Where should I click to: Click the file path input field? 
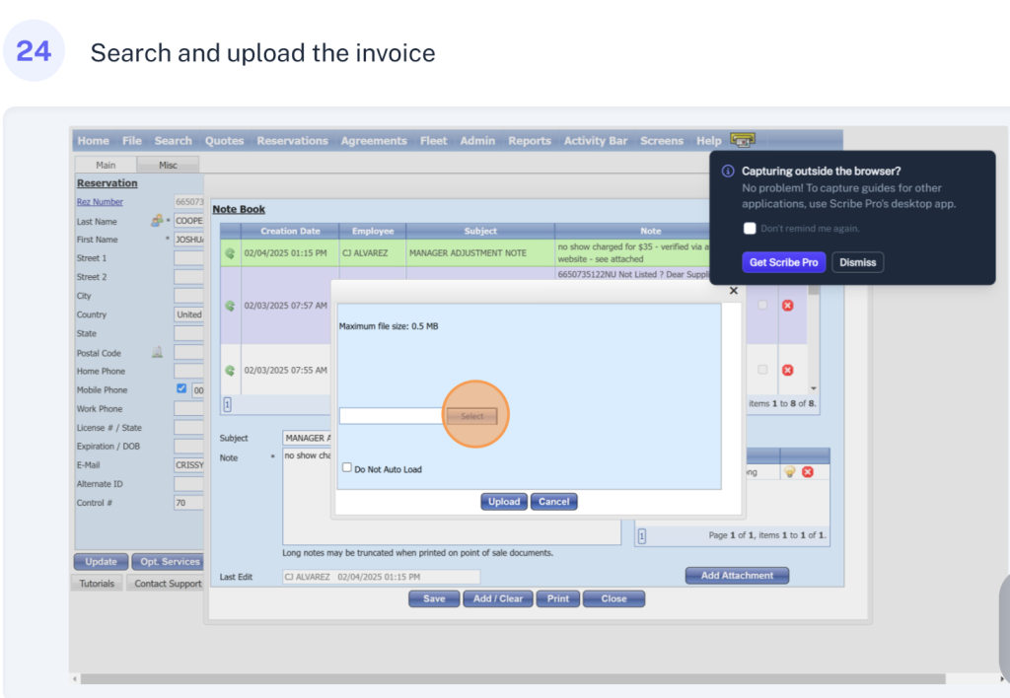tap(392, 416)
